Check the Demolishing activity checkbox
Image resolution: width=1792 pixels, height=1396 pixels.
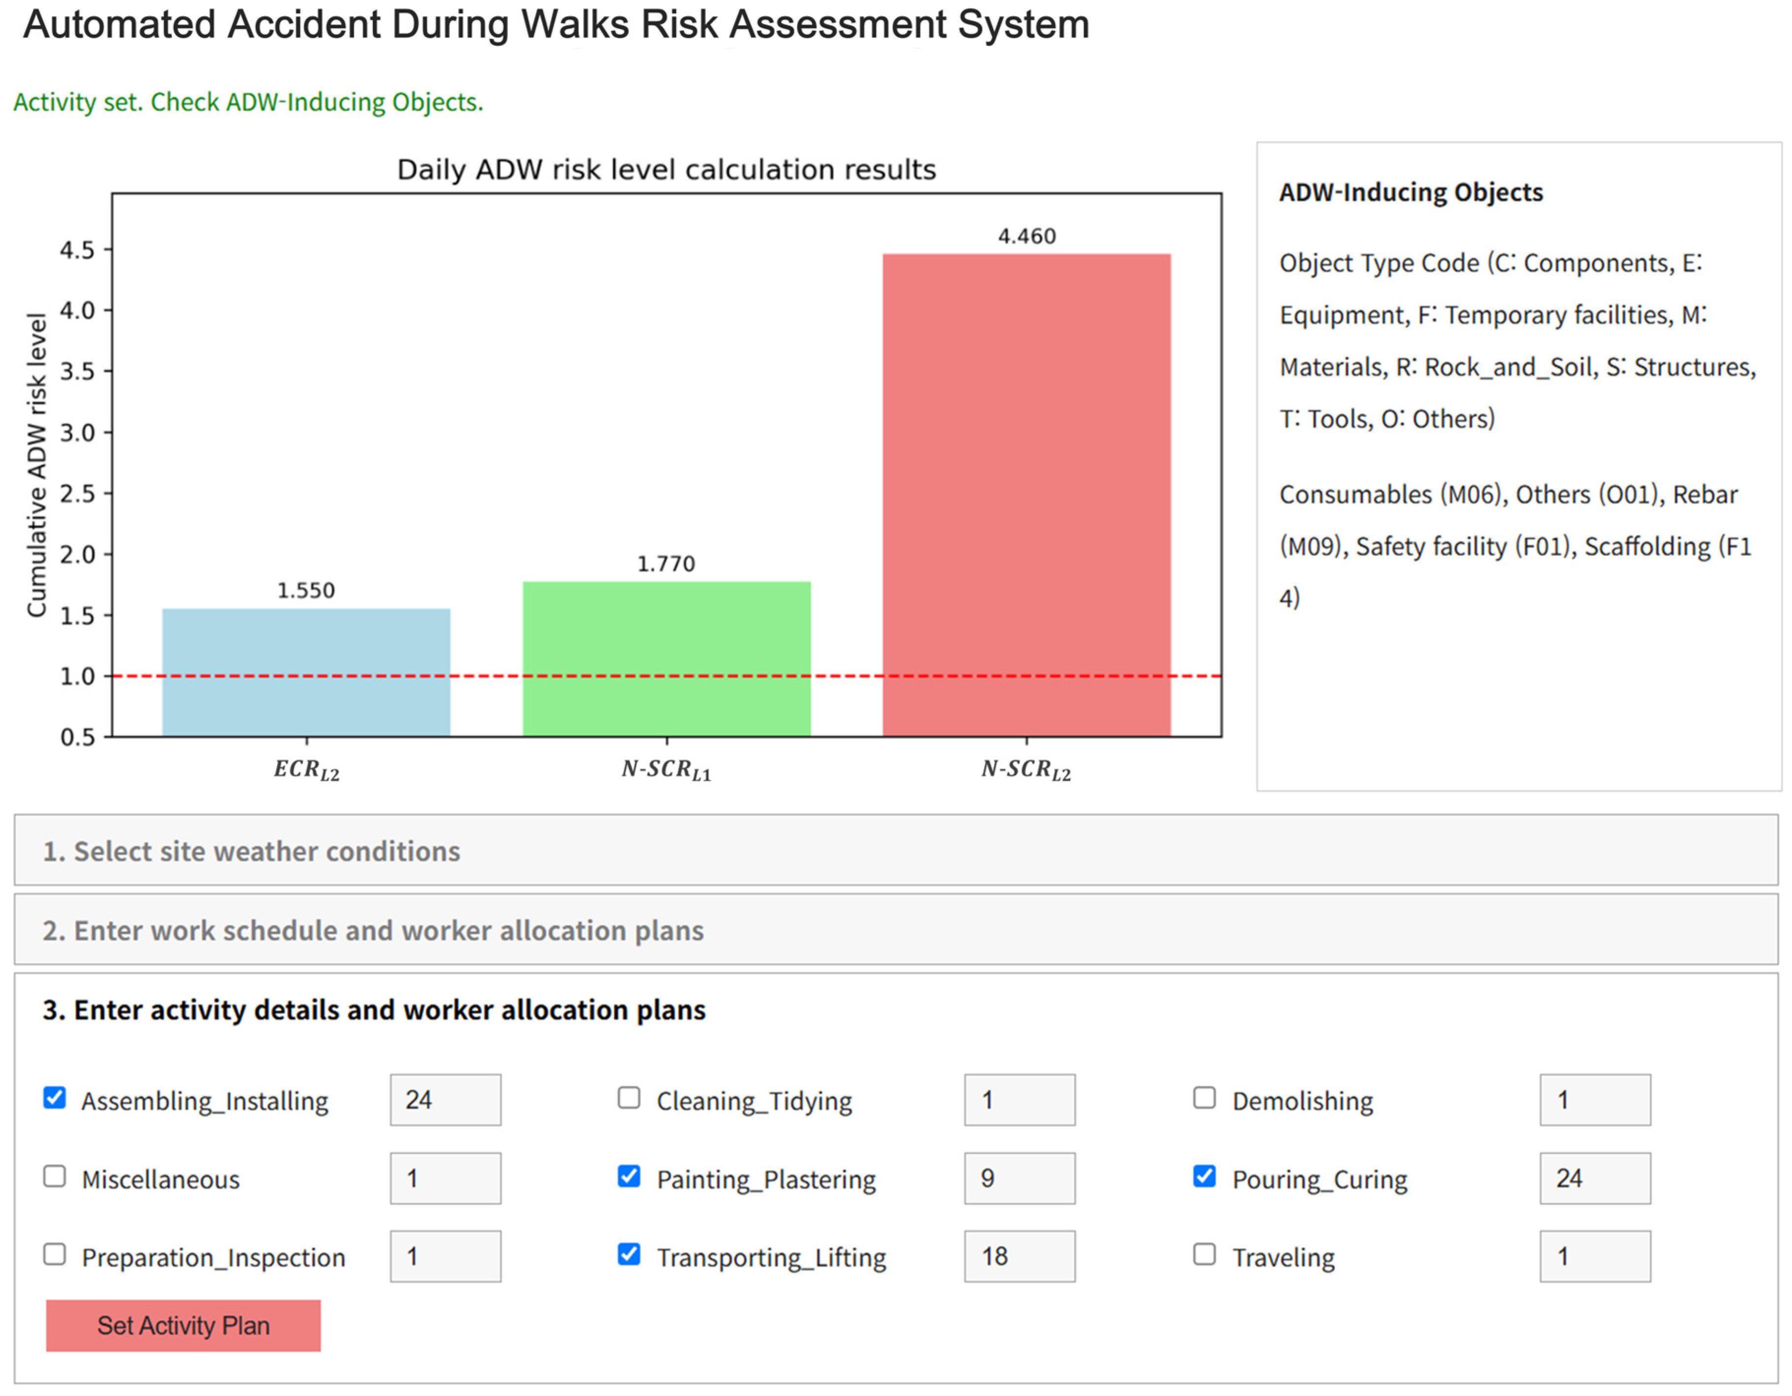[x=1204, y=1097]
